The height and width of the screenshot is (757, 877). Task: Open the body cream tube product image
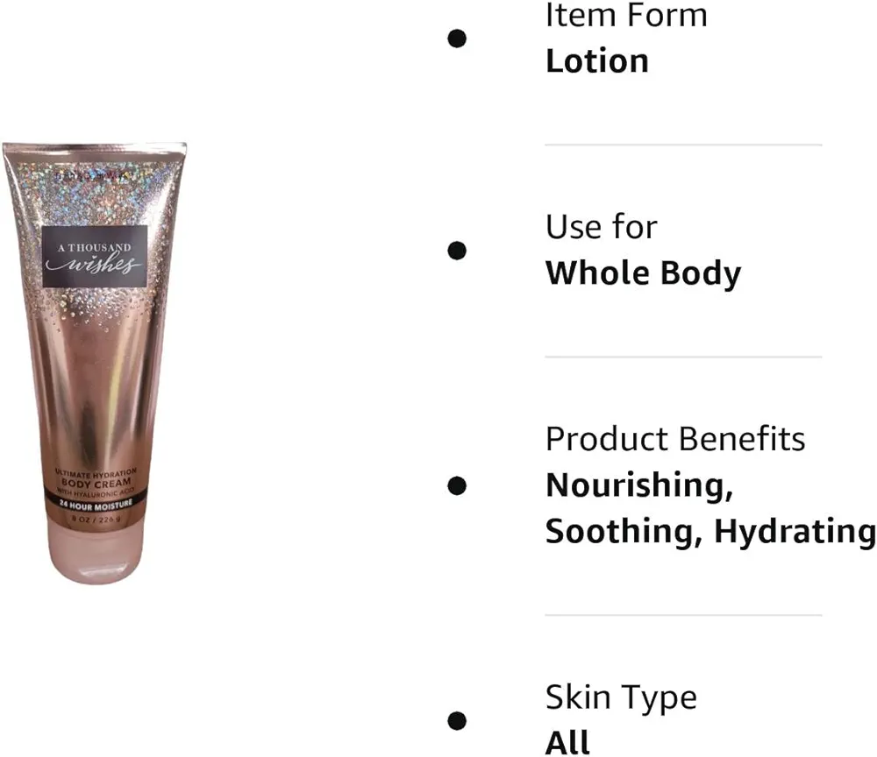94,362
